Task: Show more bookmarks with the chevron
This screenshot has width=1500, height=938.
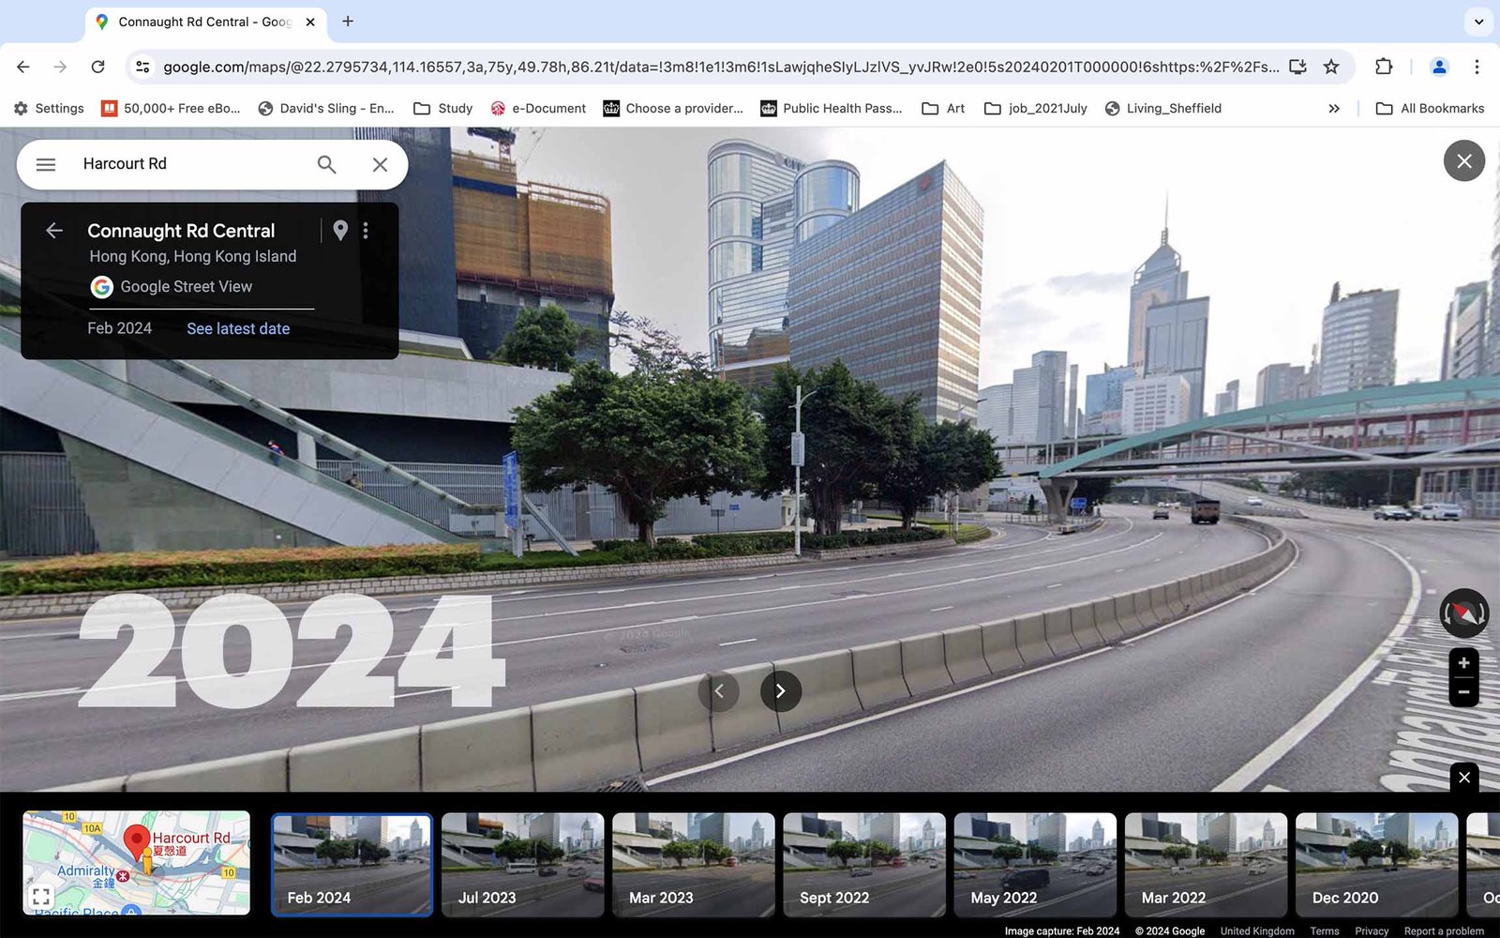Action: click(x=1334, y=109)
